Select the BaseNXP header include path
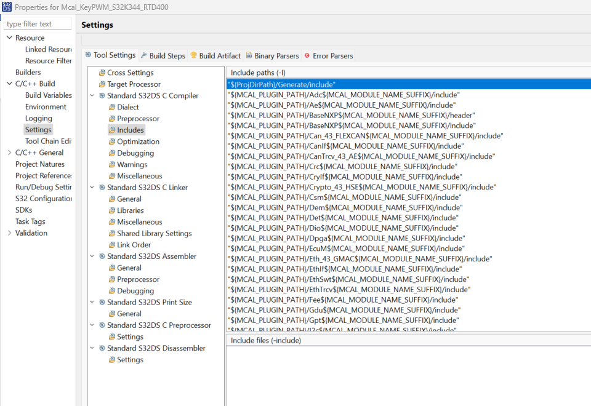The width and height of the screenshot is (591, 406). [409, 115]
